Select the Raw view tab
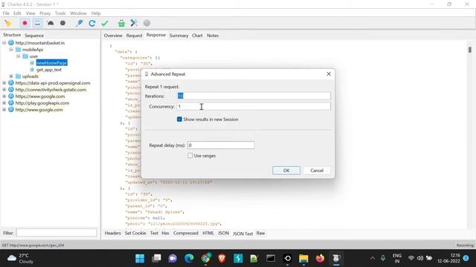The height and width of the screenshot is (267, 476). click(x=260, y=233)
